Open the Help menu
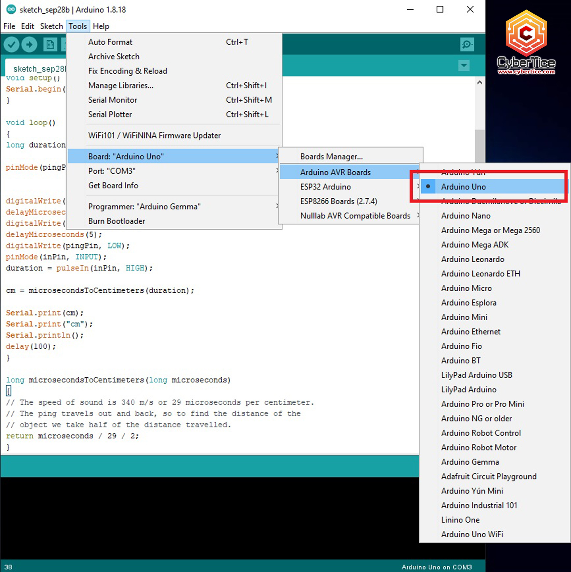Screen dimensions: 571x572 100,26
